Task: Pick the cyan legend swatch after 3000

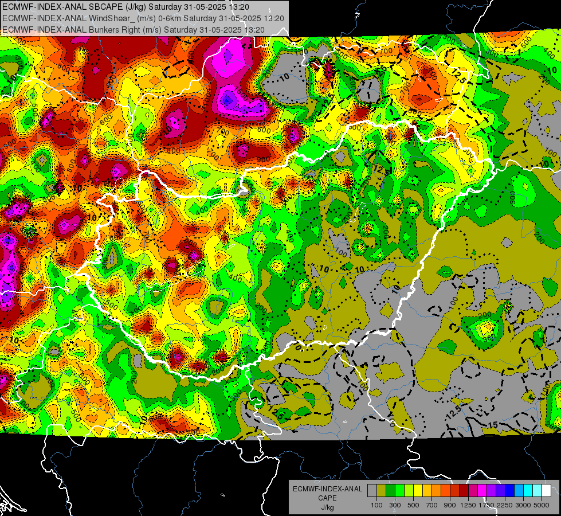Action: pyautogui.click(x=528, y=491)
